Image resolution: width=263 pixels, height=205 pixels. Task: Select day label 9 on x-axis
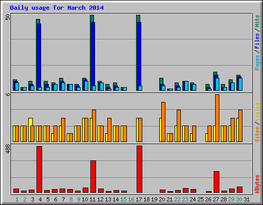(79, 199)
